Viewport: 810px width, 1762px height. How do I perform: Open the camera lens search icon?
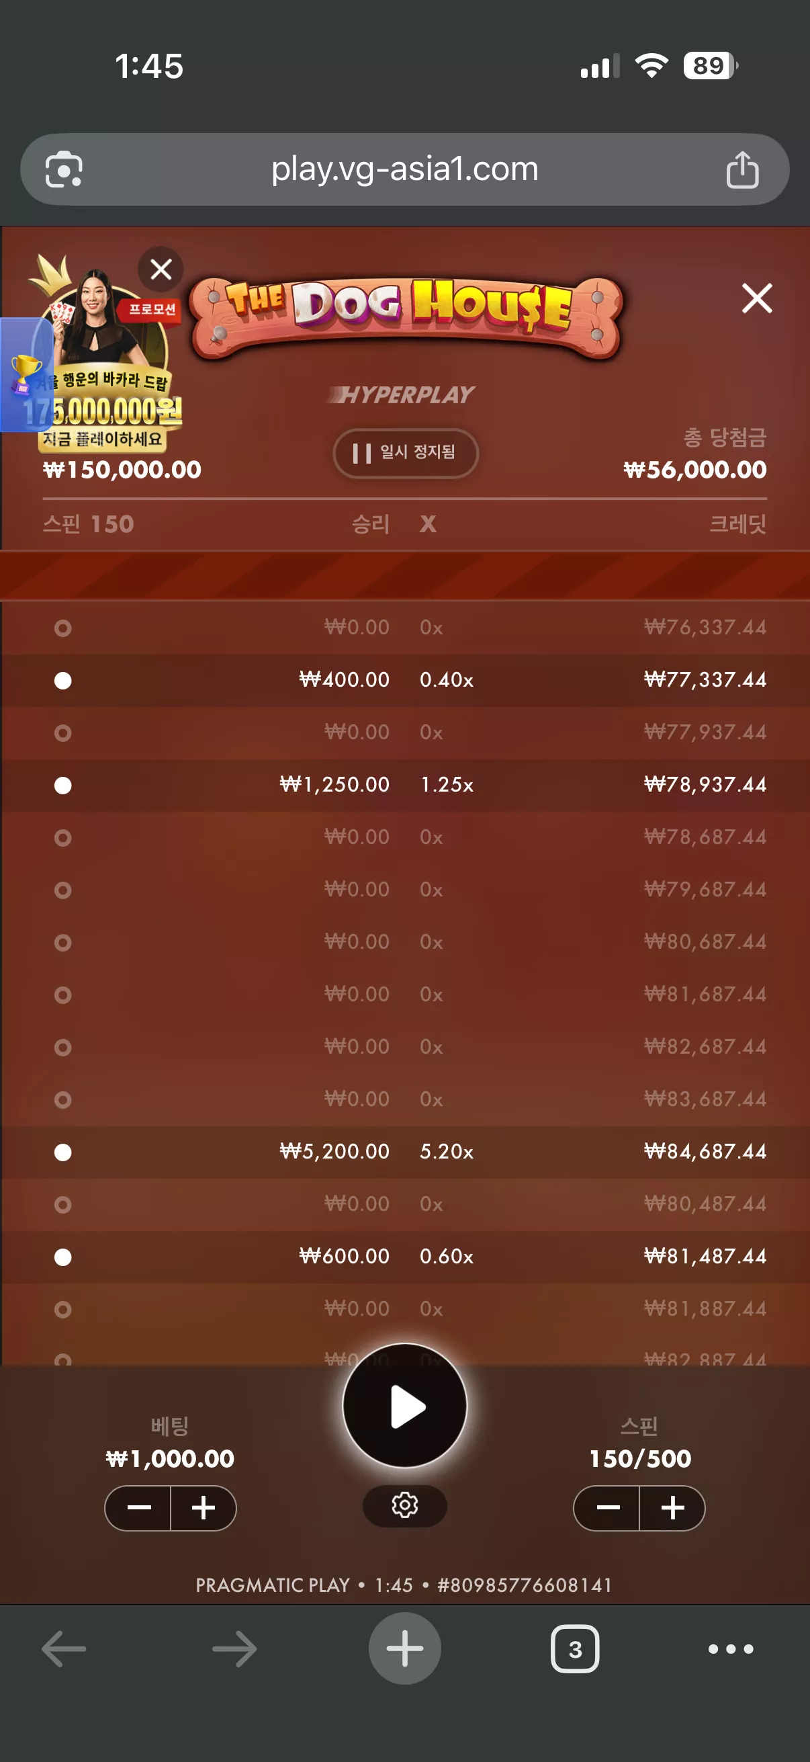pos(64,169)
